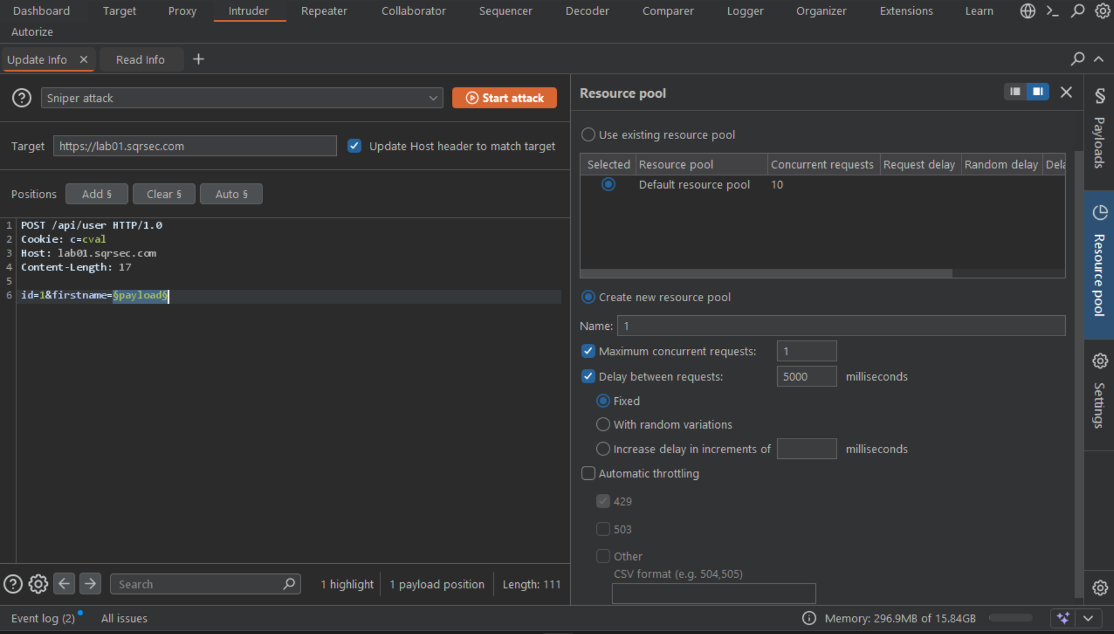
Task: Open global search magnifier in top bar
Action: [x=1077, y=11]
